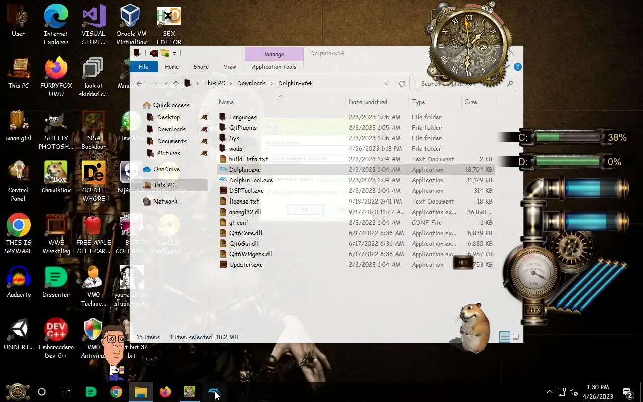
Task: Open the WWE Wrestling desktop icon
Action: point(56,234)
